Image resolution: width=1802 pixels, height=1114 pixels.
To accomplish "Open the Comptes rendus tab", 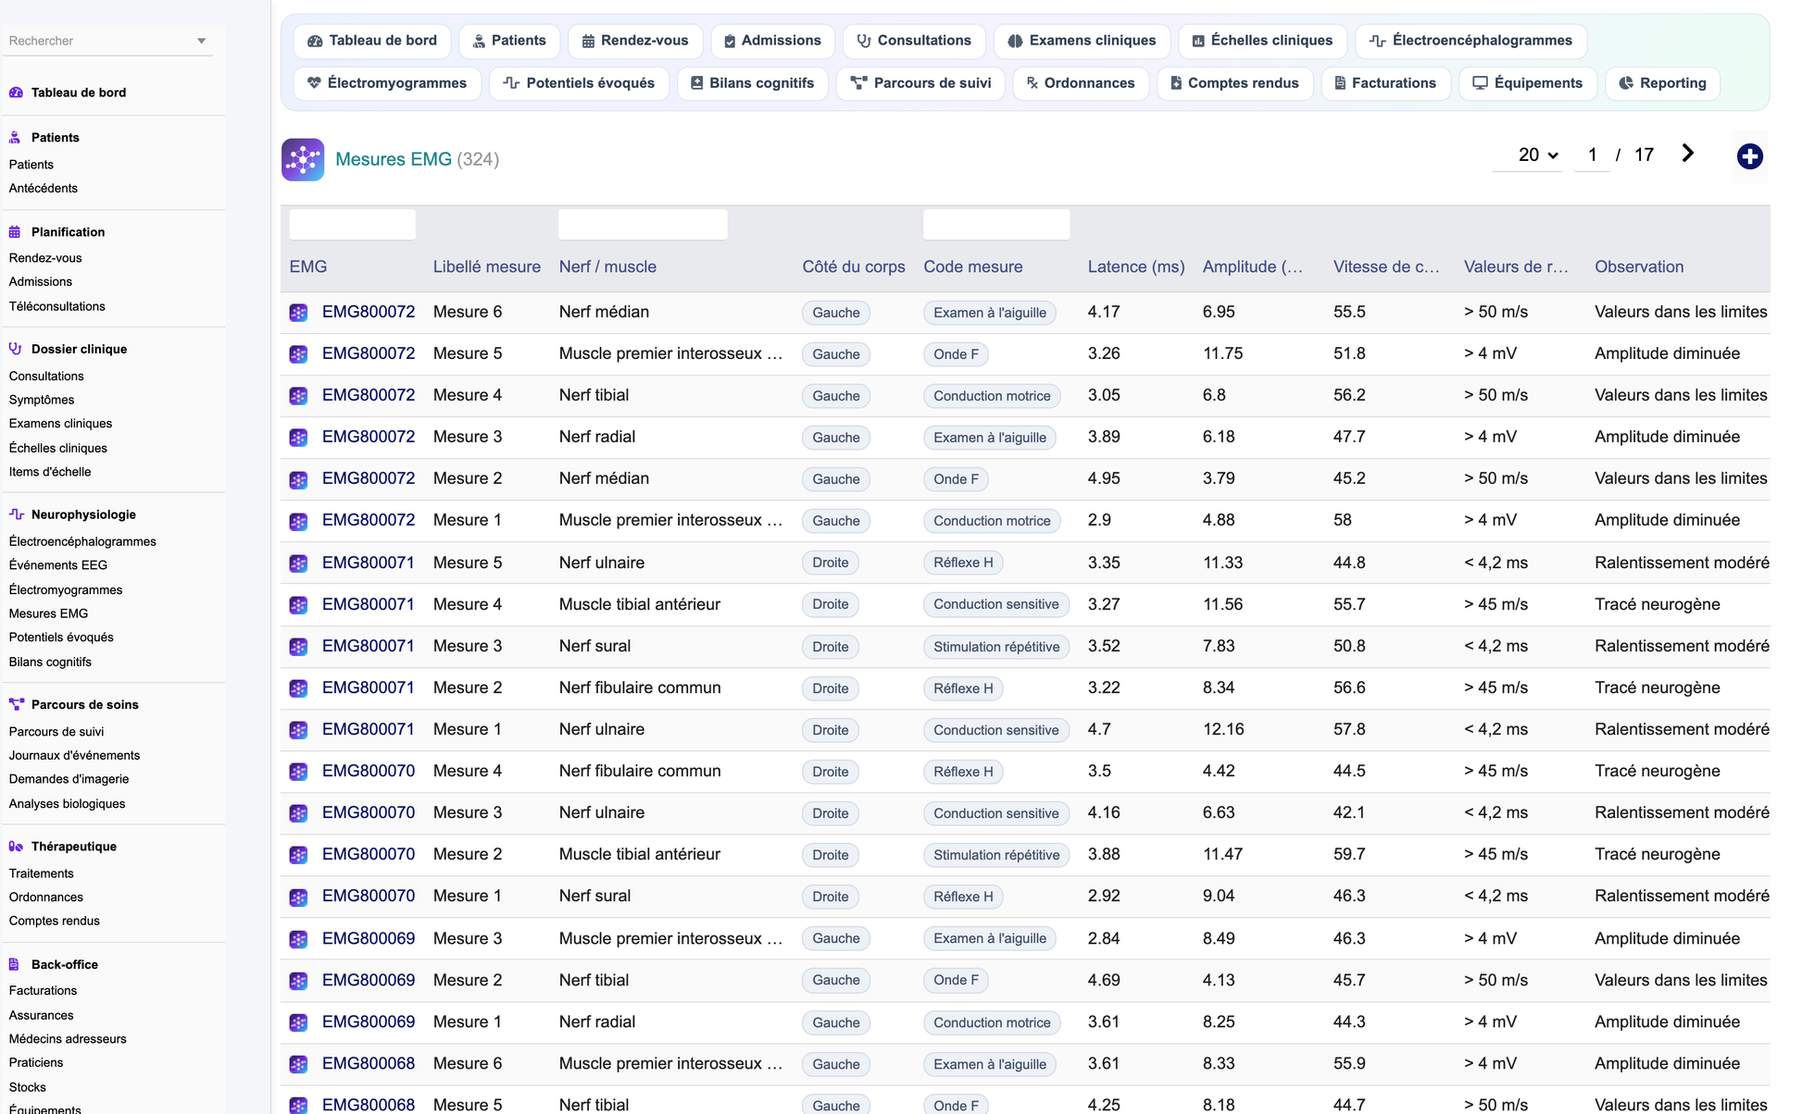I will (x=1234, y=83).
